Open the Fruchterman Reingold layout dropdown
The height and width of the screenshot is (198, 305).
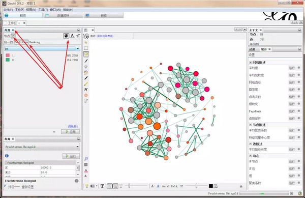pyautogui.click(x=42, y=147)
